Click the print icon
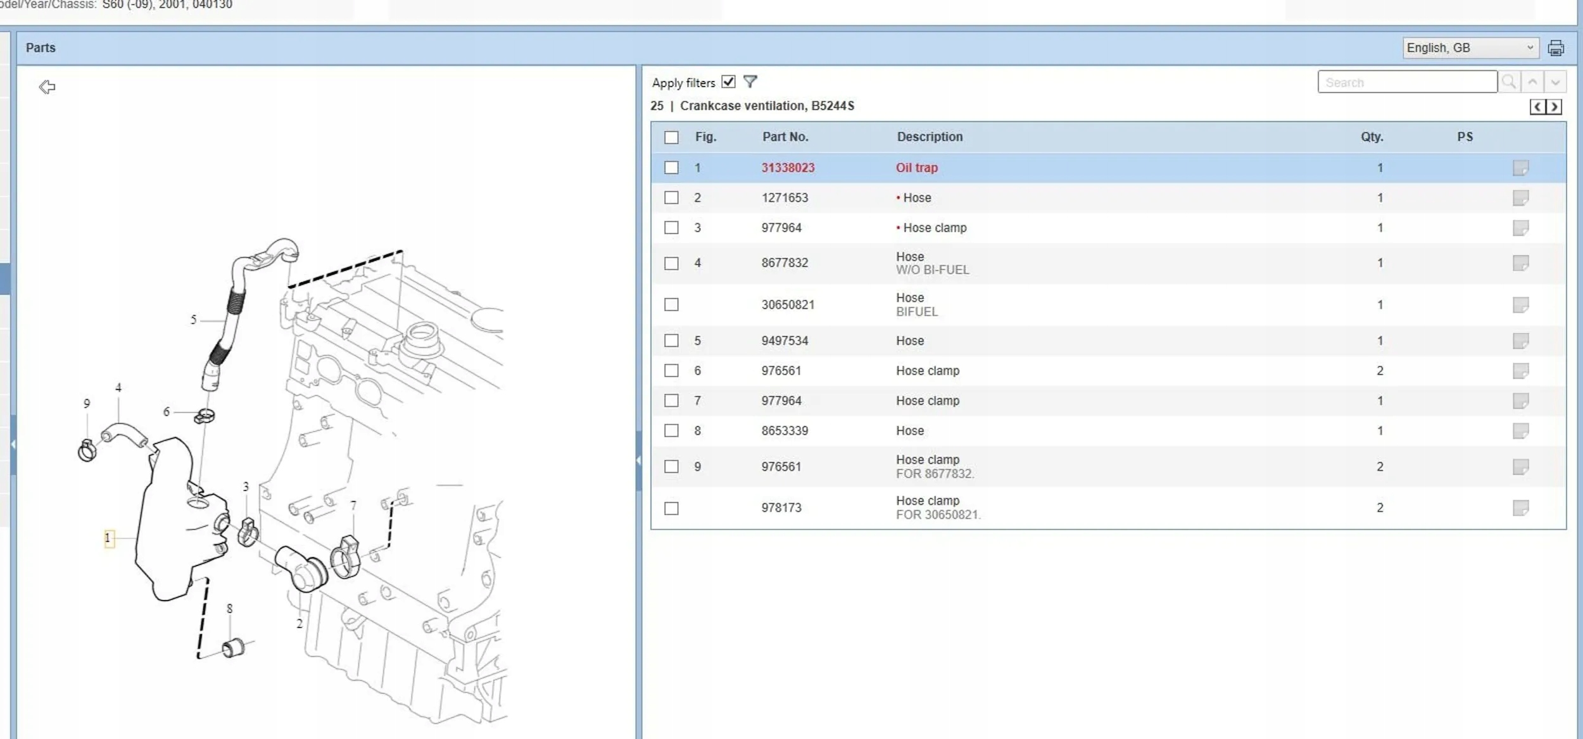Screen dimensions: 1583x739 click(x=1555, y=48)
